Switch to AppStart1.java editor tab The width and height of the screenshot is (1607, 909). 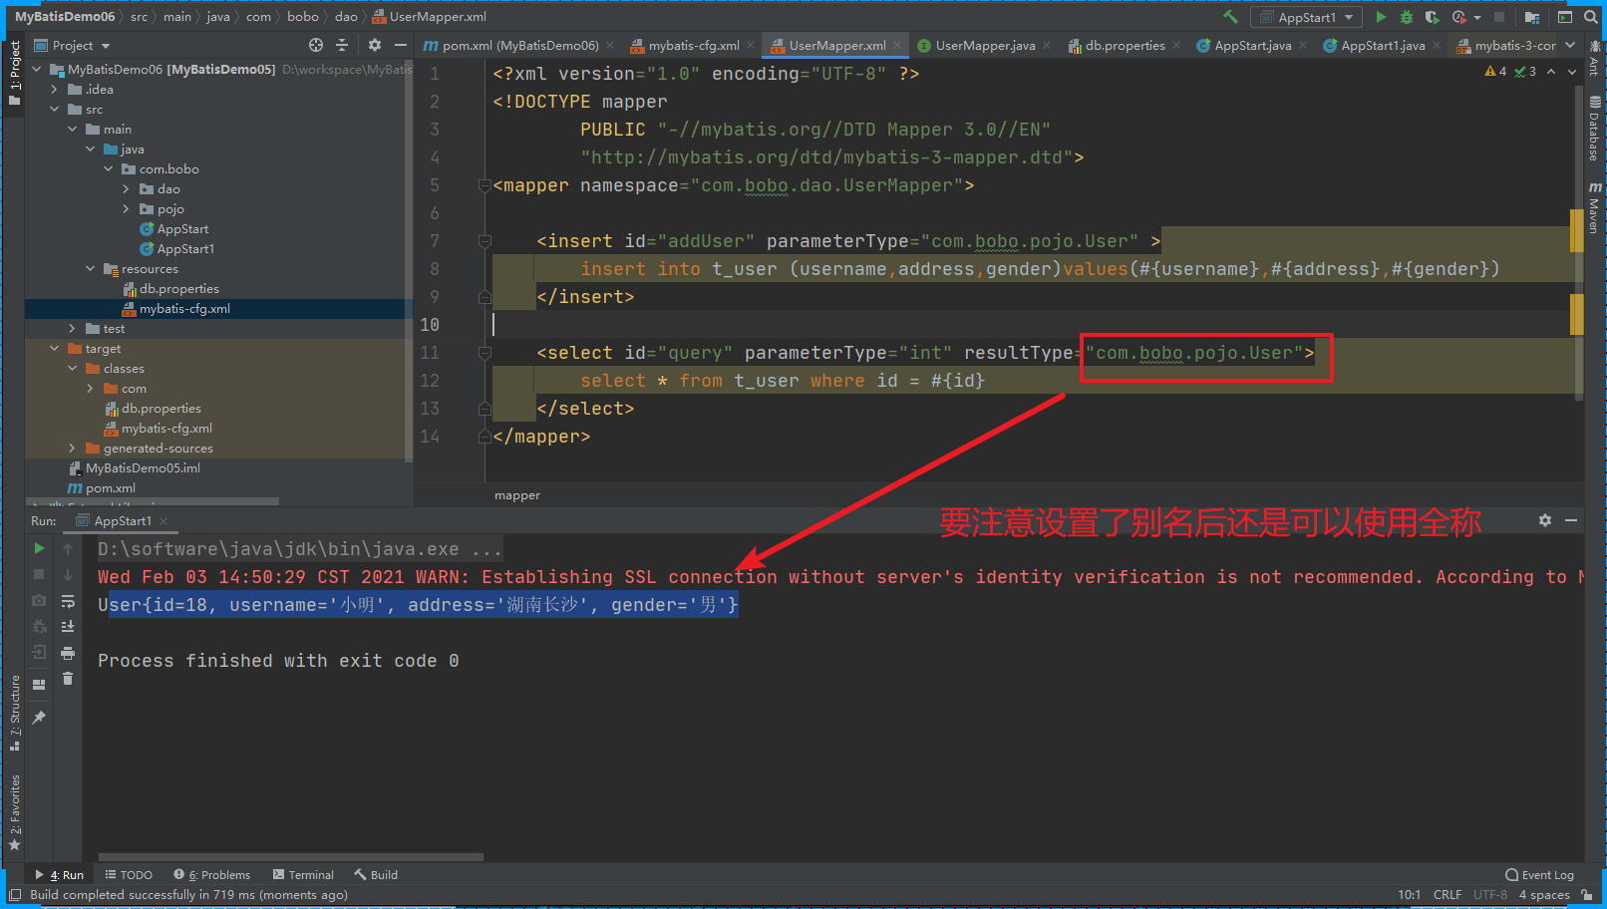pos(1381,45)
